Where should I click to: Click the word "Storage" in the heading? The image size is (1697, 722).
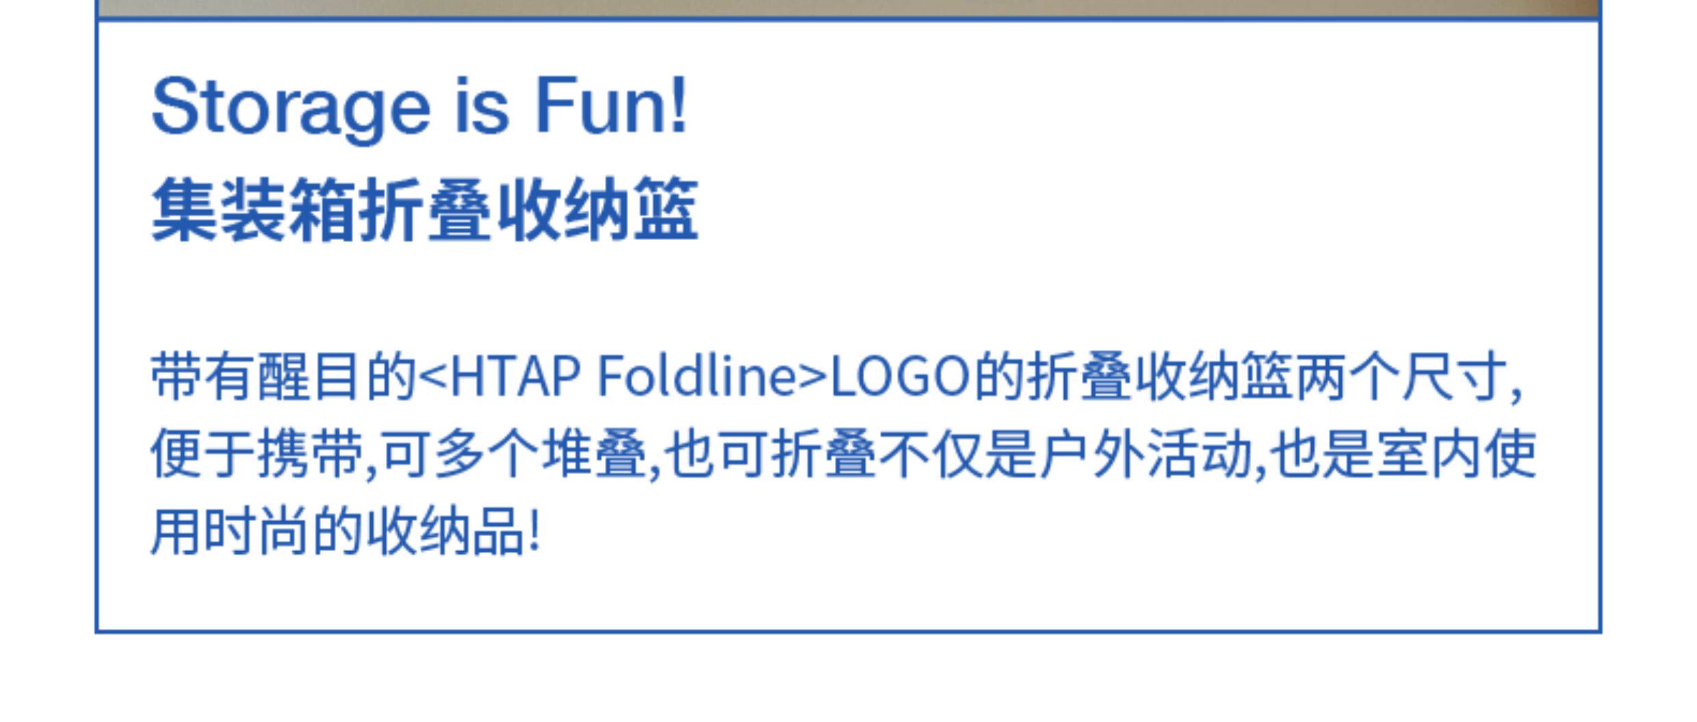pyautogui.click(x=291, y=106)
